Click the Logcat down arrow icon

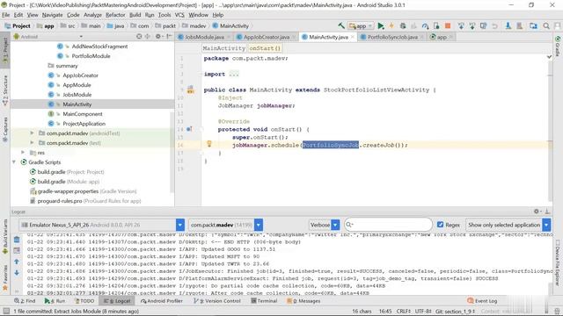(x=17, y=273)
